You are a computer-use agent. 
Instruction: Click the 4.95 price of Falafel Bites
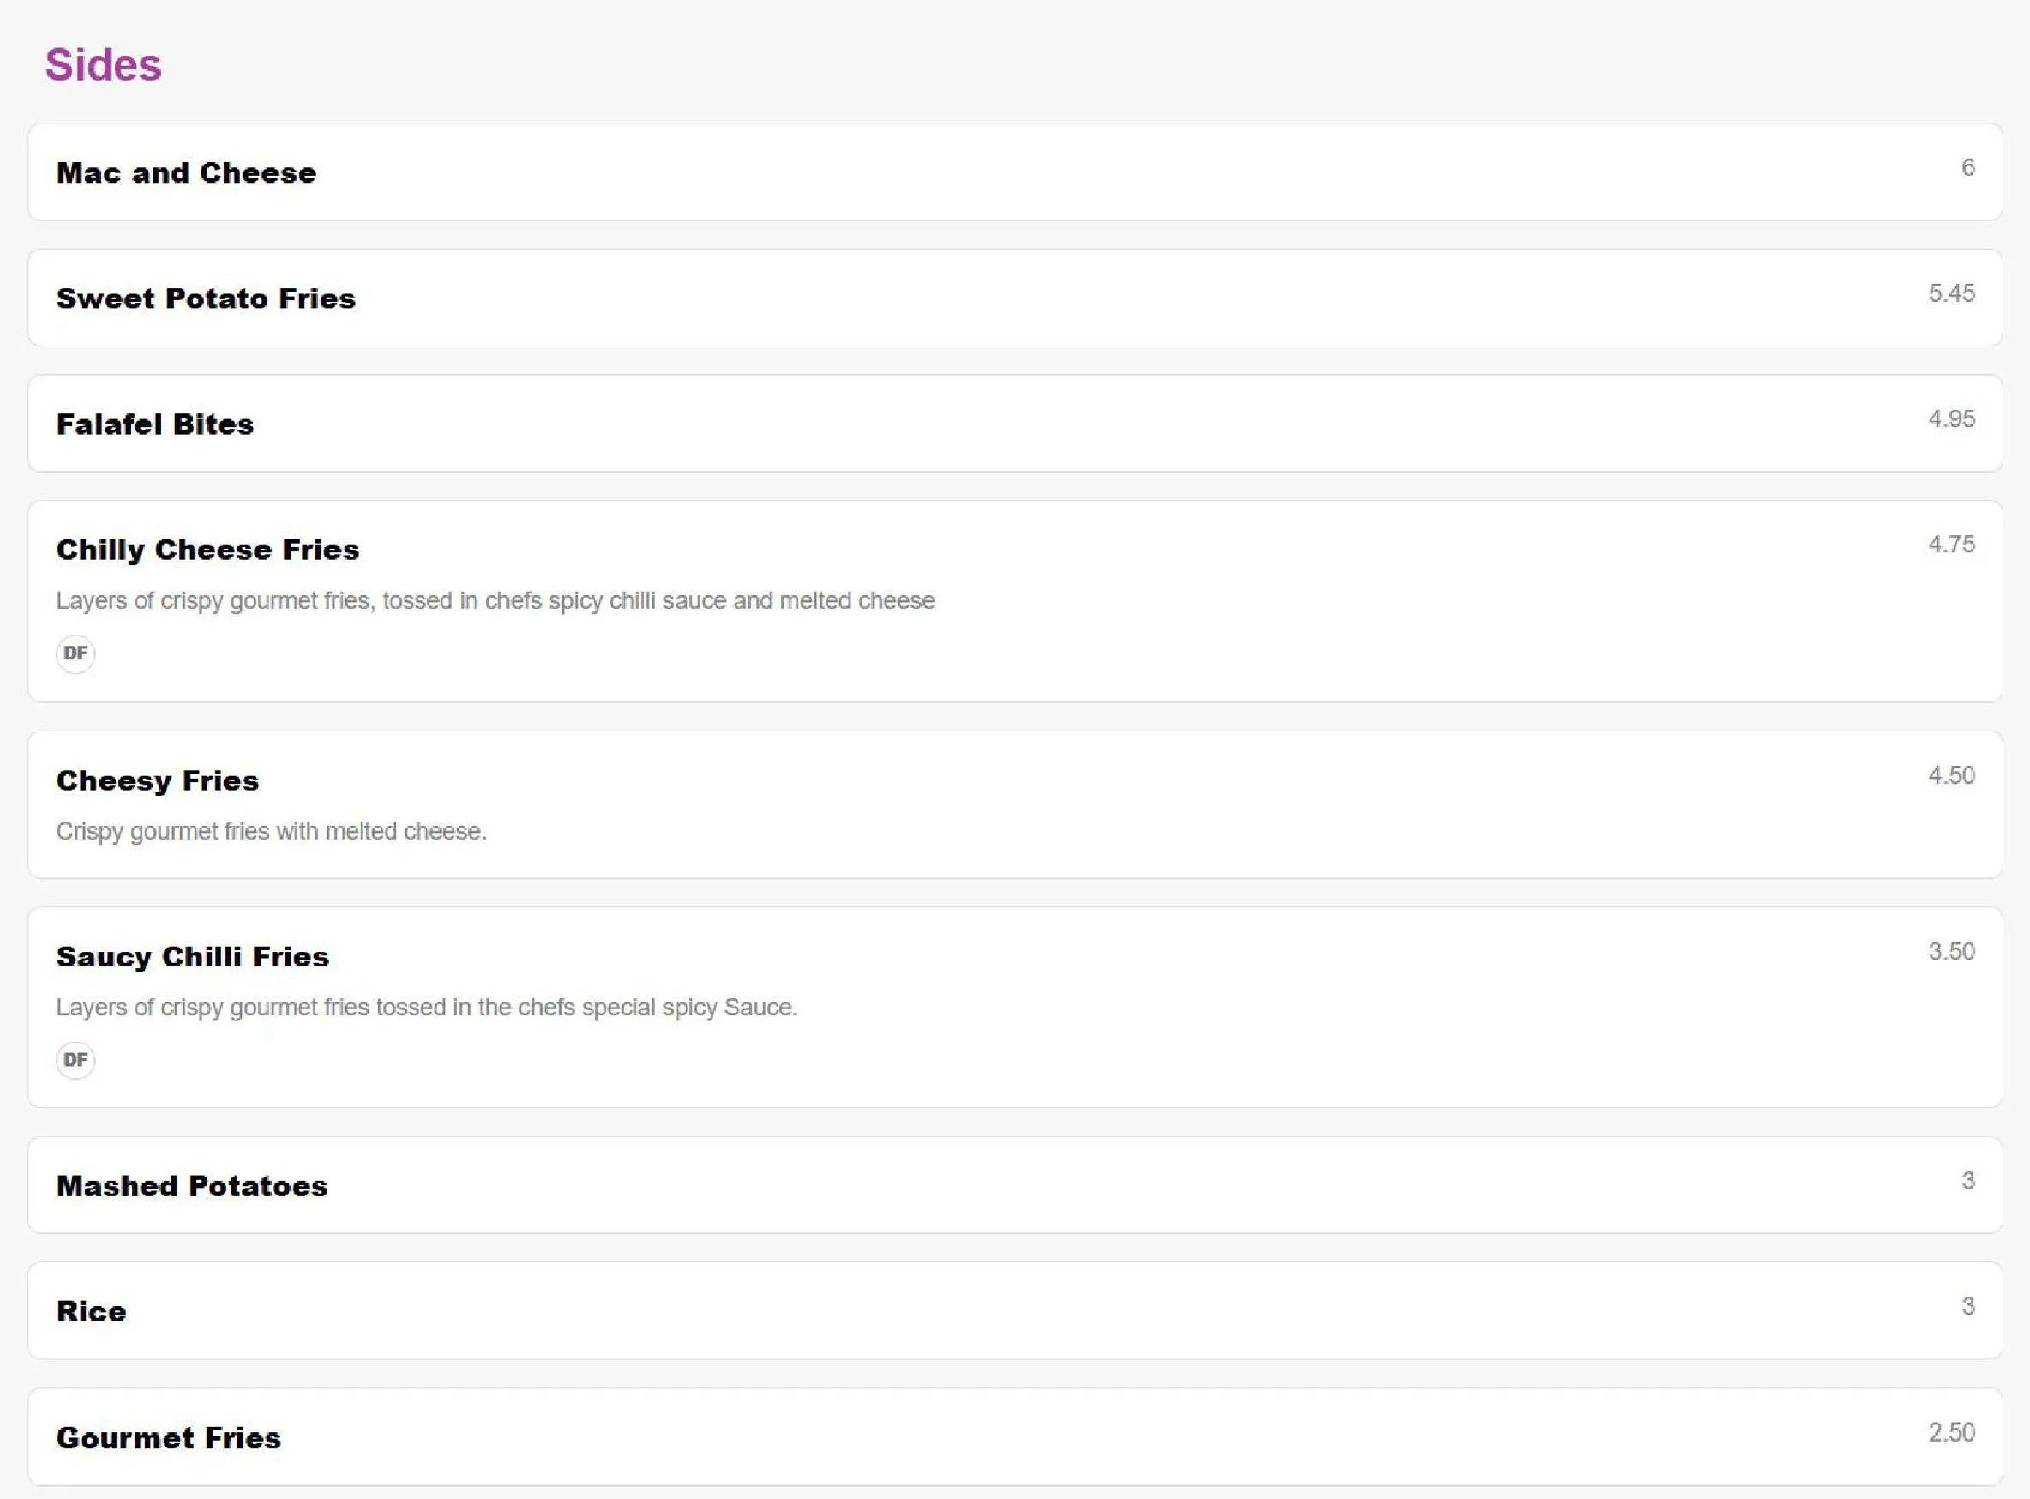tap(1951, 418)
